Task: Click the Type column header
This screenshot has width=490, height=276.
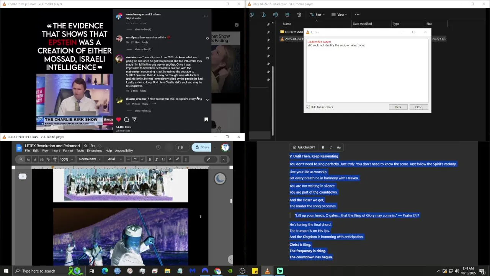Action: [x=396, y=24]
